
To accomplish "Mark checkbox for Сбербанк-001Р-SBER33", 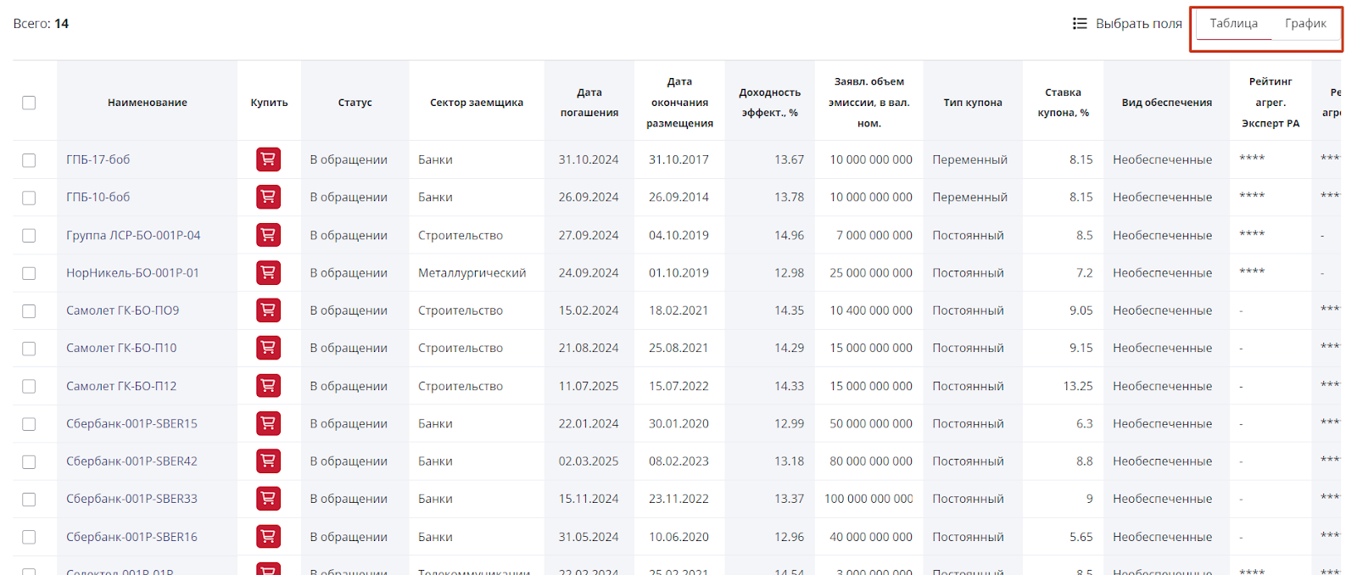I will tap(29, 500).
